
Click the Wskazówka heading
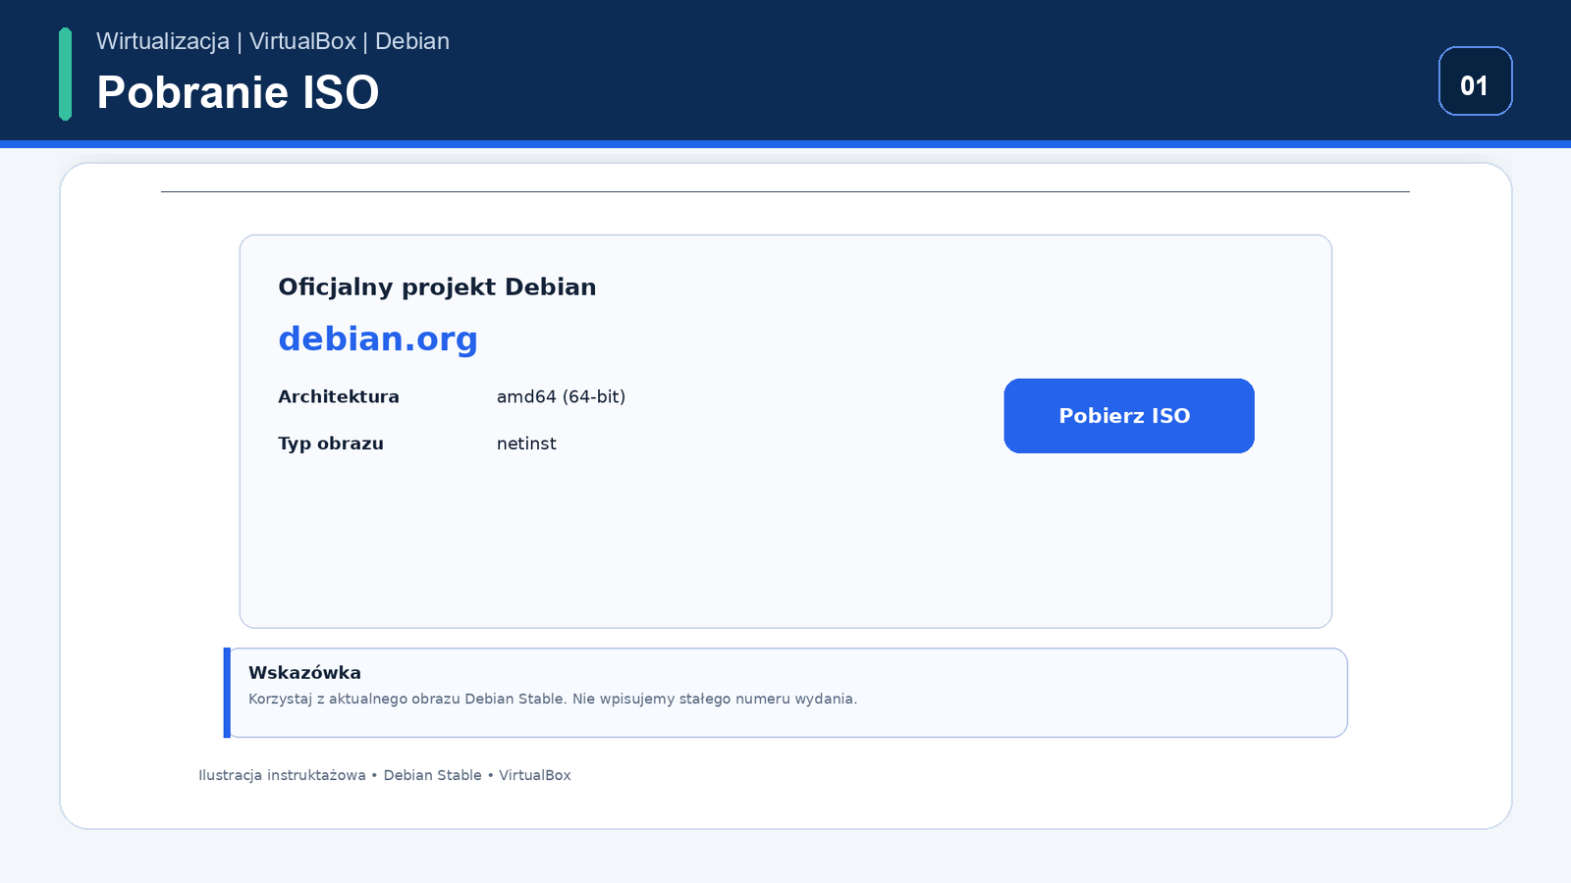click(x=304, y=672)
